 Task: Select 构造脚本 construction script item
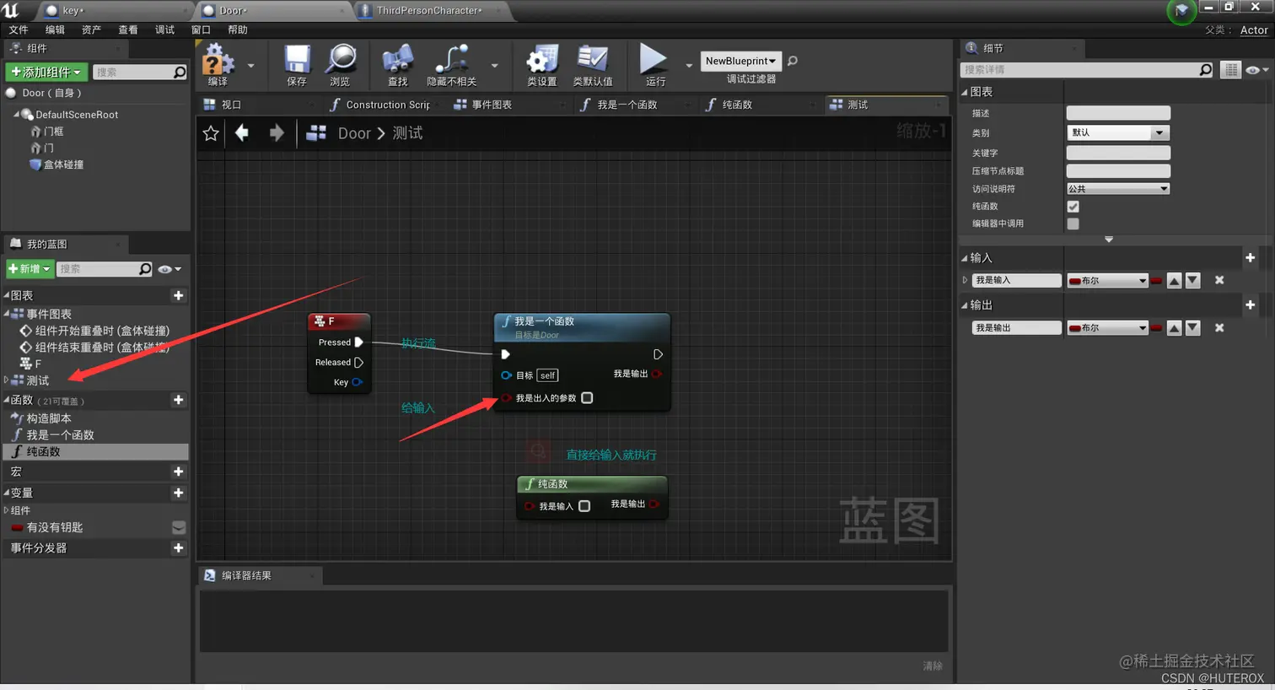point(49,418)
